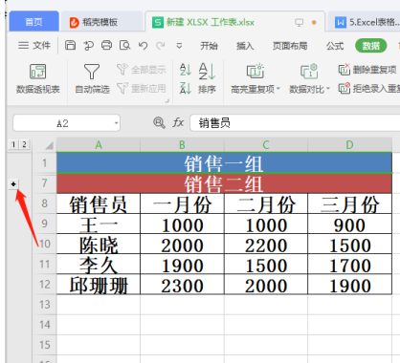Image resolution: width=400 pixels, height=363 pixels.
Task: Click the zoom magnifier icon beside fx
Action: point(159,122)
